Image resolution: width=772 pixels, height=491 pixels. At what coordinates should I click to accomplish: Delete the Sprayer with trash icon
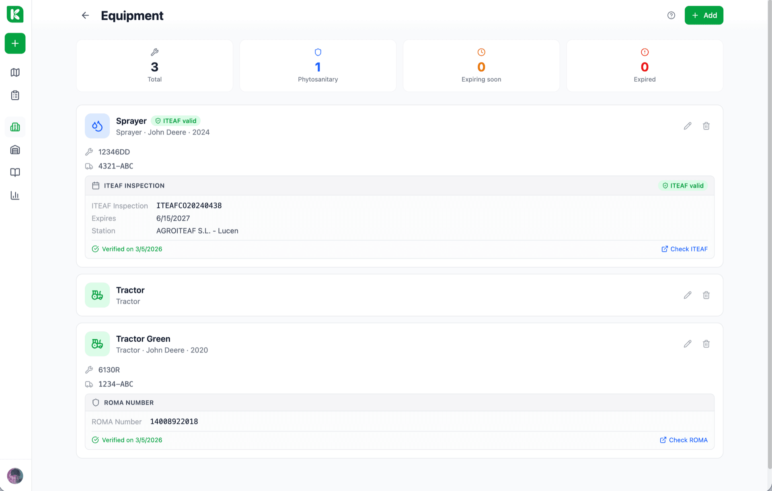click(706, 126)
